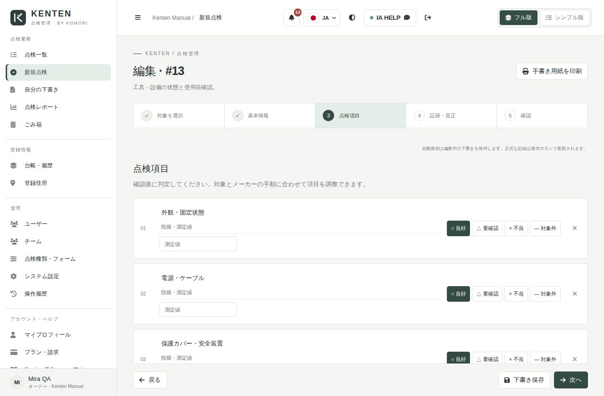Click 指摘・測定値 field for 外観・固定状態
Viewport: 604px width, 396px height.
tap(300, 227)
